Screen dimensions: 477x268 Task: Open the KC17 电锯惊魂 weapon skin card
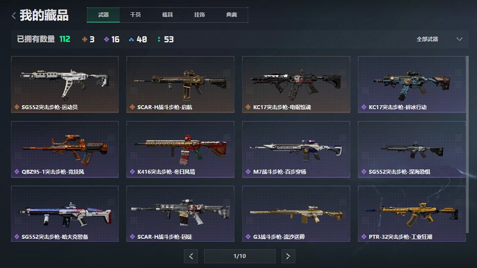pos(296,85)
